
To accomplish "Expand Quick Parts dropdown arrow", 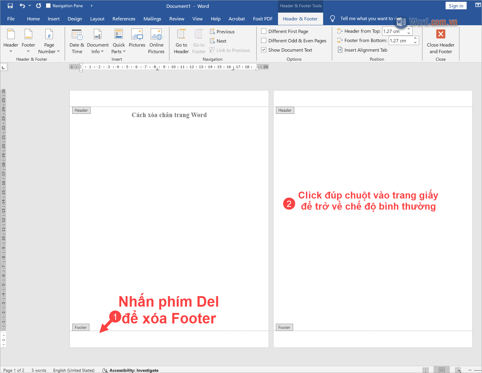I will 124,51.
